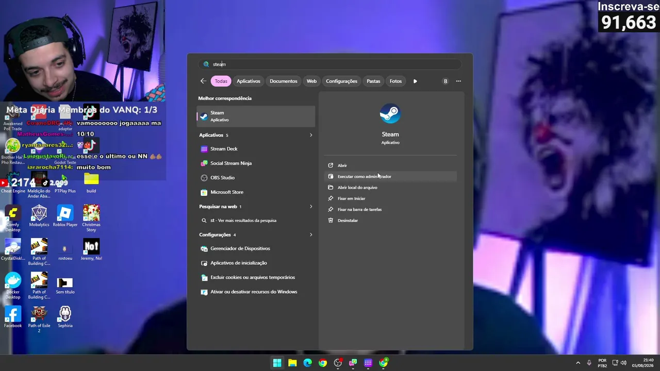Viewport: 660px width, 371px height.
Task: Launch Microsoft Edge from the taskbar
Action: point(307,363)
